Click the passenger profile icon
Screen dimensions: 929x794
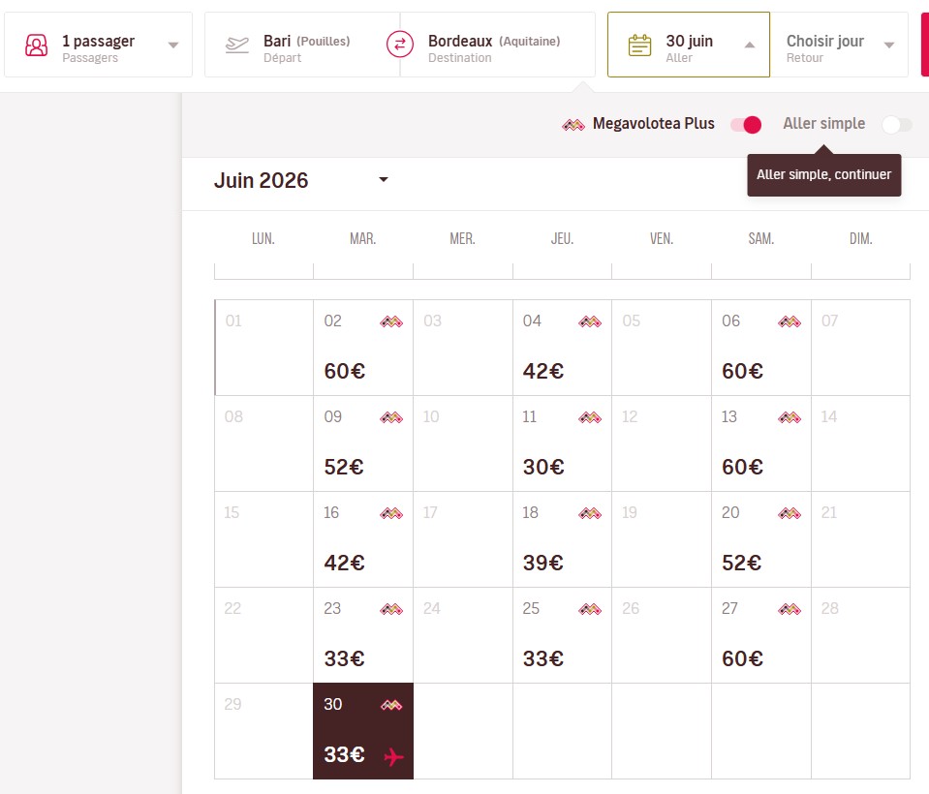coord(36,45)
